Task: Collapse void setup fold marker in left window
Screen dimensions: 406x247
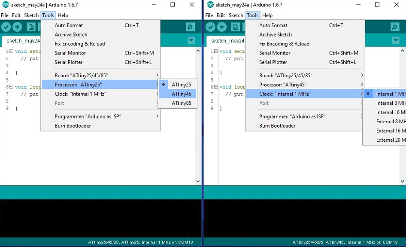Action: [12, 51]
